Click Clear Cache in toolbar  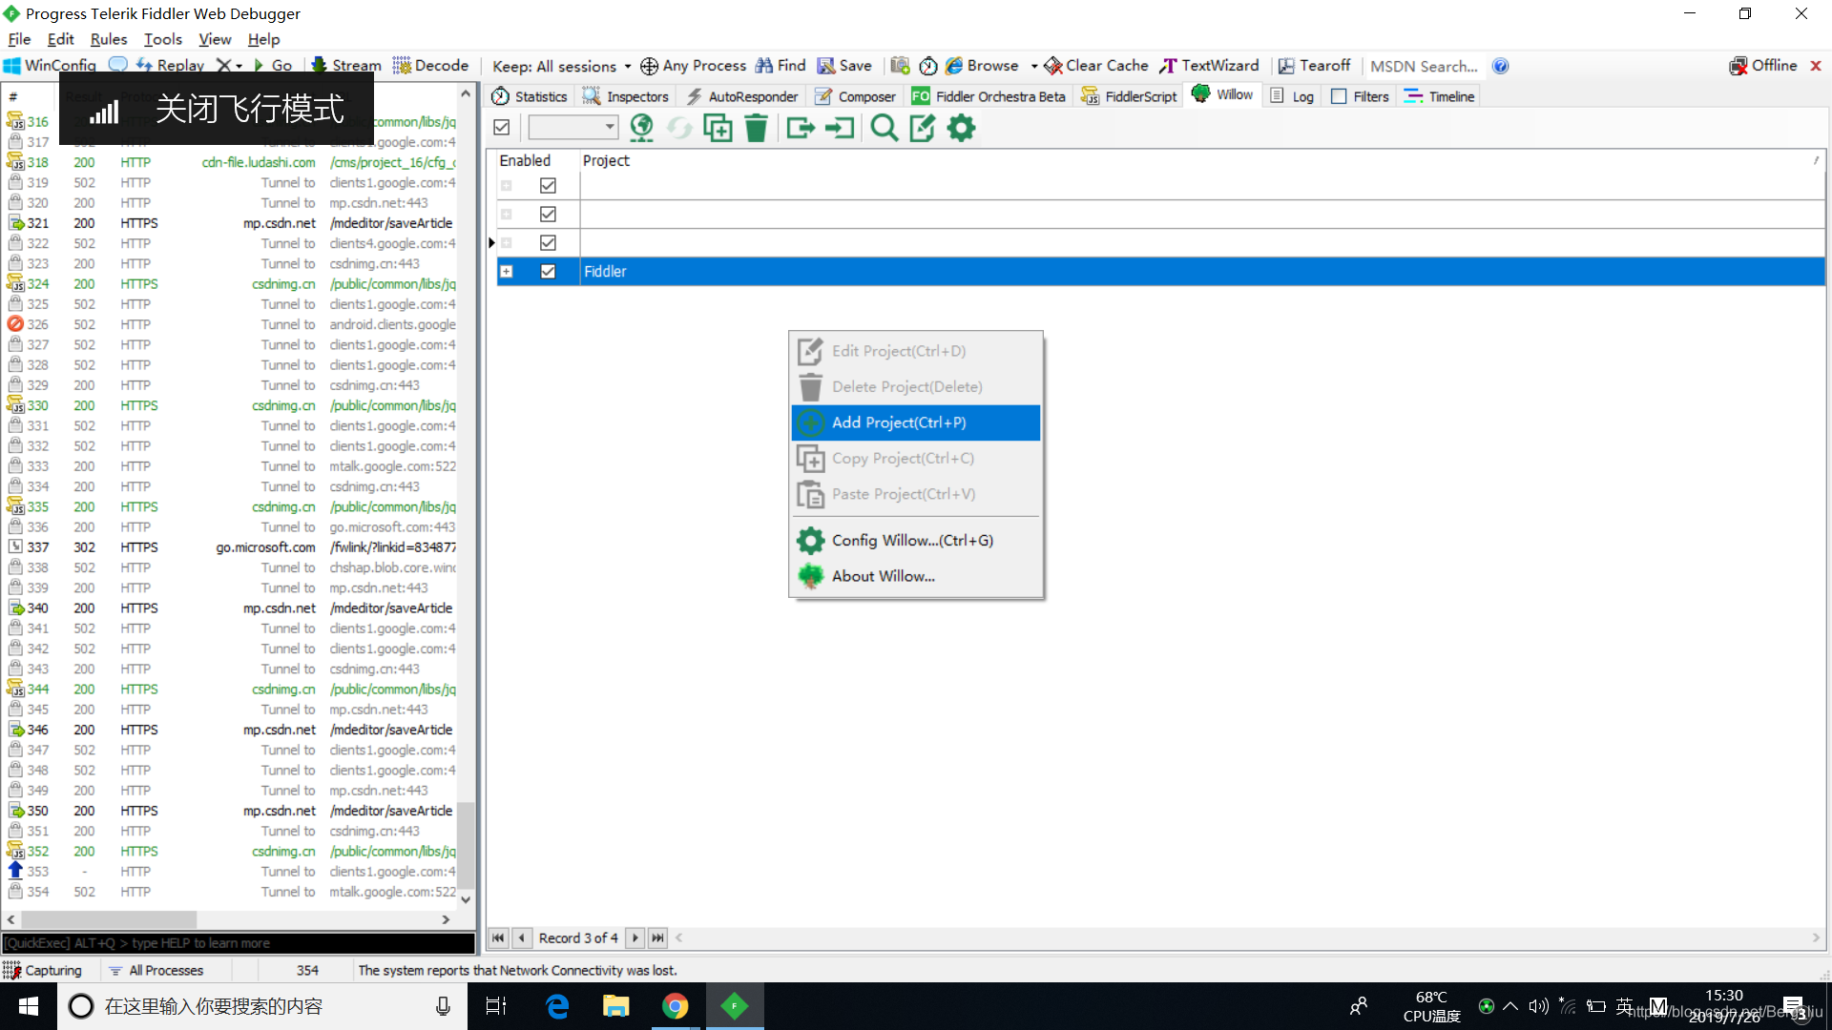pyautogui.click(x=1095, y=65)
